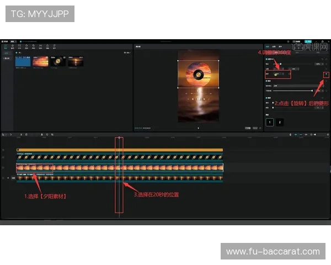Select the sunset image thumbnail in media bin
This screenshot has width=331, height=265.
[x=40, y=61]
